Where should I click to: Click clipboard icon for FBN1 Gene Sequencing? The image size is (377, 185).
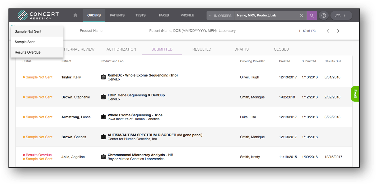point(104,97)
